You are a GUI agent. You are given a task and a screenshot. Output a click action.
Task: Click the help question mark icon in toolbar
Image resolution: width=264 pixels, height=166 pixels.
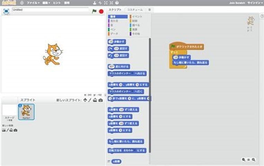(x=117, y=3)
